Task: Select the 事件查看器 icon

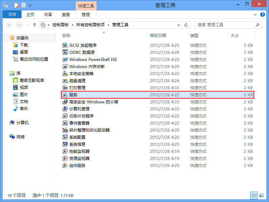Action: (x=65, y=123)
